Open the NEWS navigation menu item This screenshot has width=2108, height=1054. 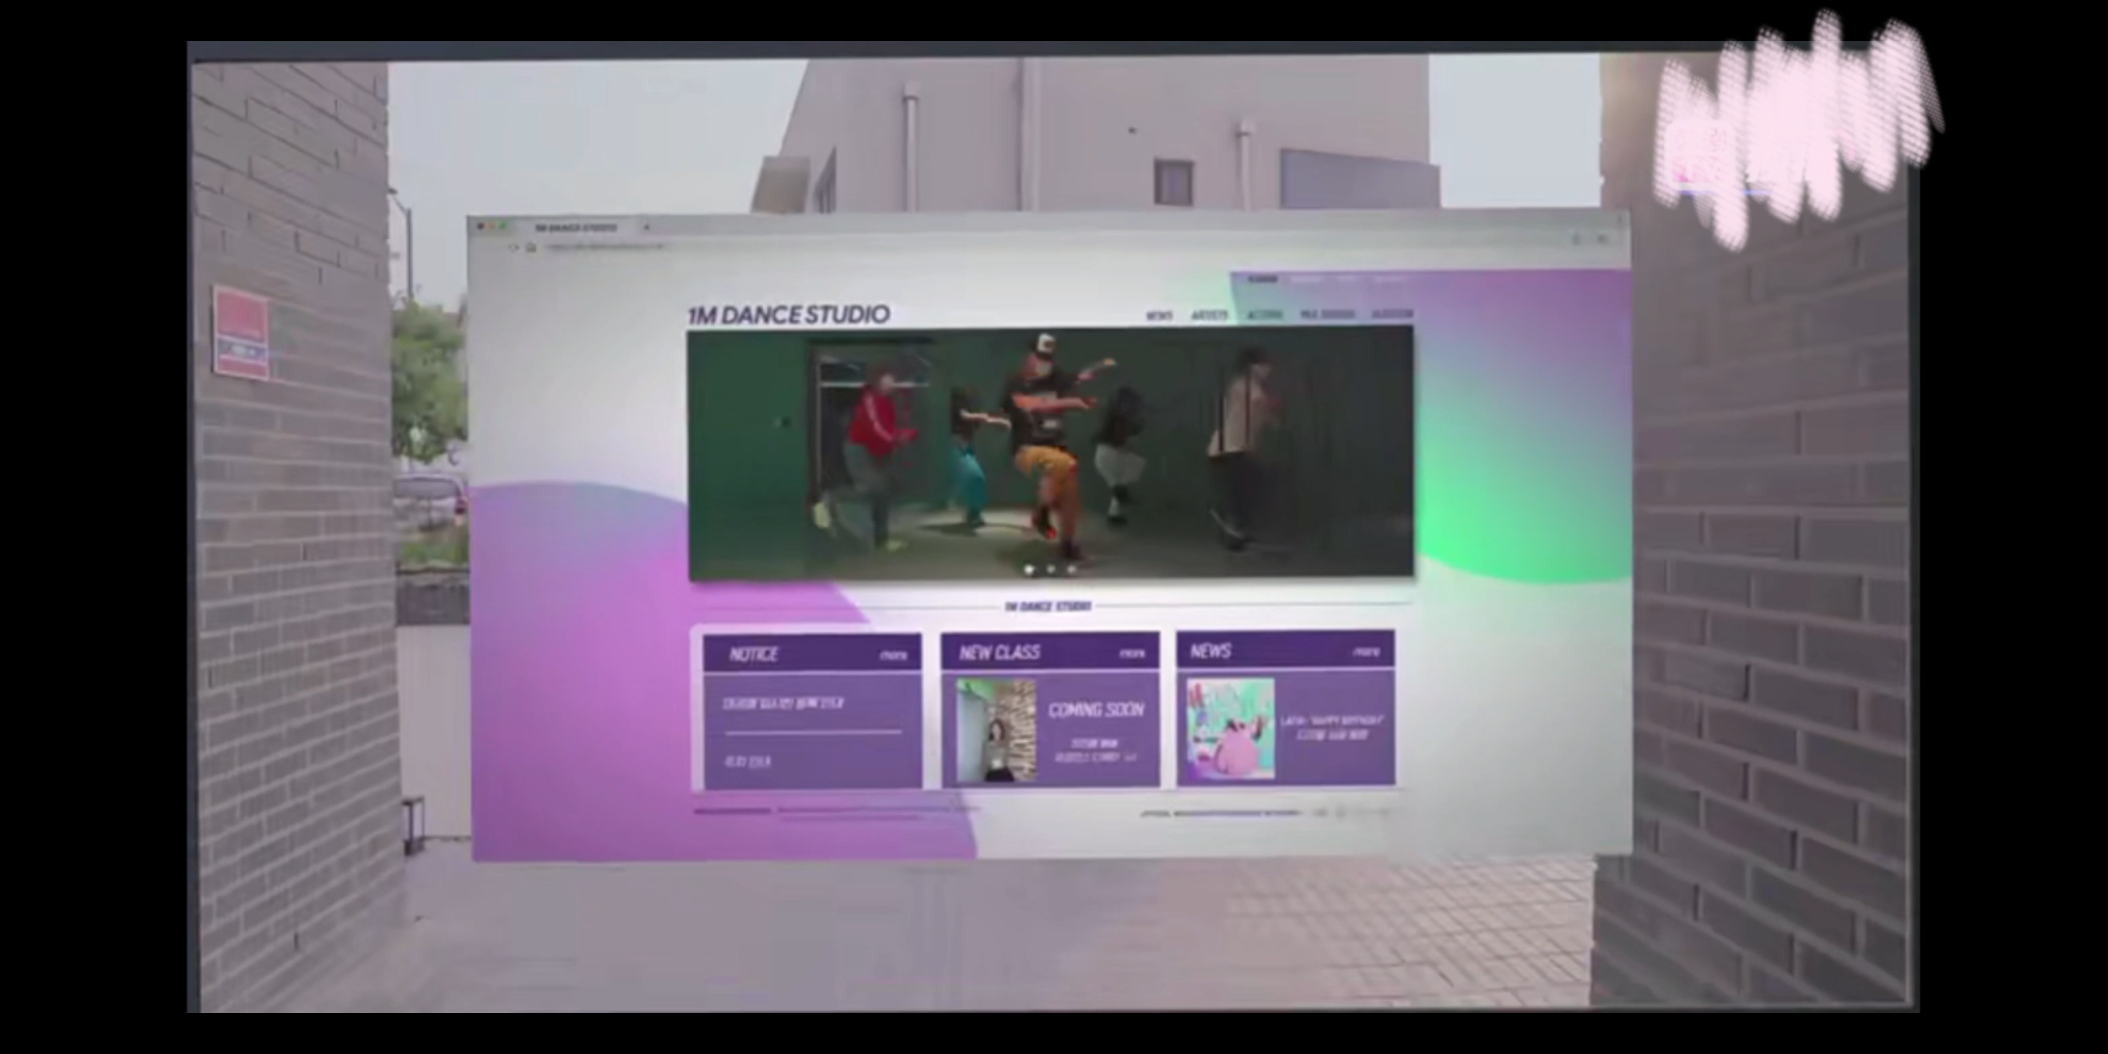(x=1158, y=315)
